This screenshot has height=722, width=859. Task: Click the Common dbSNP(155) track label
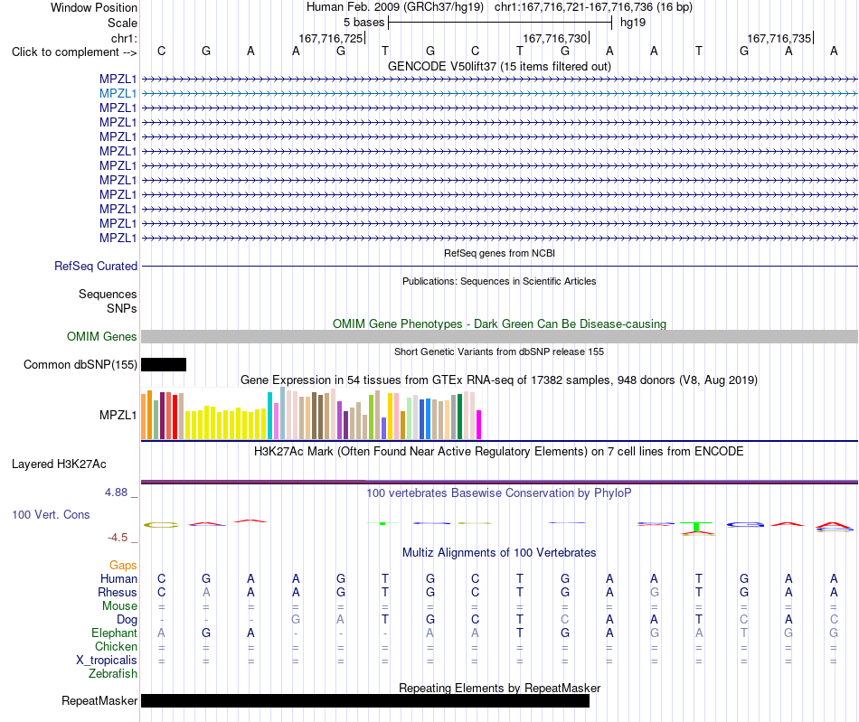80,364
